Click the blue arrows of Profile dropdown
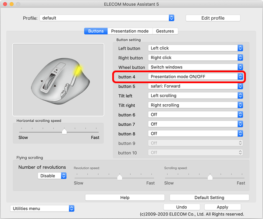 tap(171, 18)
